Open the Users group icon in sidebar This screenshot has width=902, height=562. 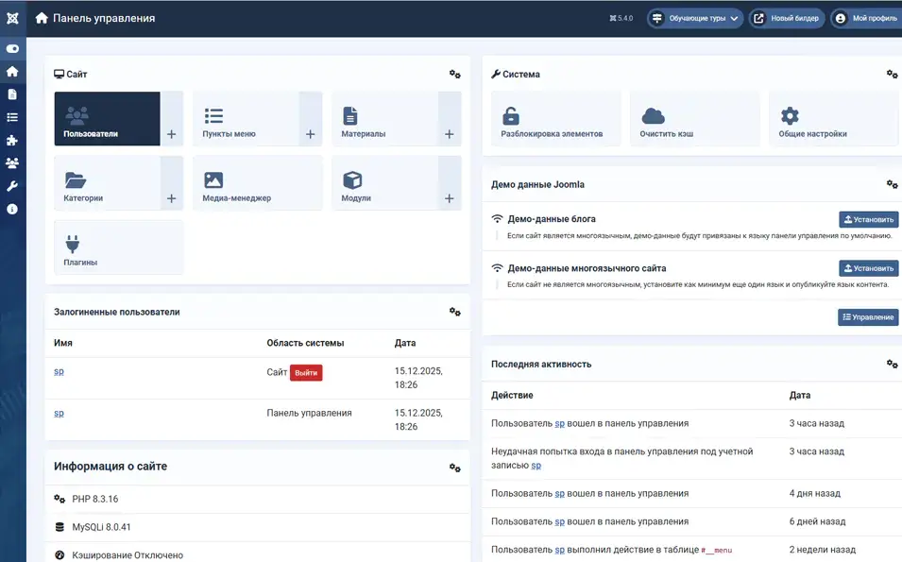coord(12,162)
